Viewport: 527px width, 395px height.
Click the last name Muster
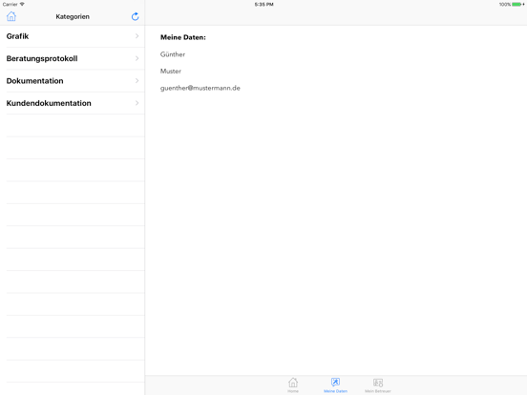[171, 72]
